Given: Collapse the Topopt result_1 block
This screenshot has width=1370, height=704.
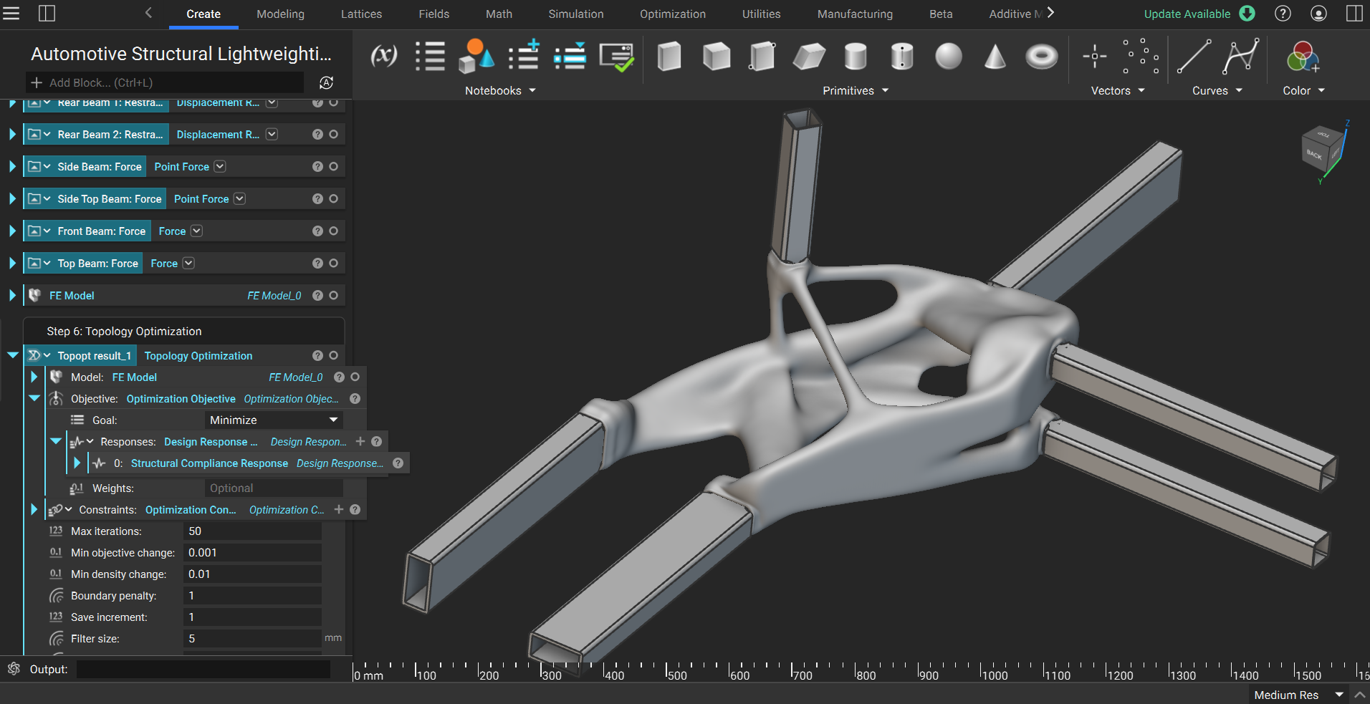Looking at the screenshot, I should click(x=12, y=355).
